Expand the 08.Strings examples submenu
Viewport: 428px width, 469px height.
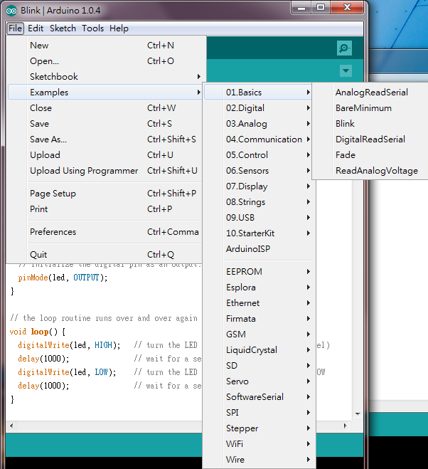tap(258, 202)
